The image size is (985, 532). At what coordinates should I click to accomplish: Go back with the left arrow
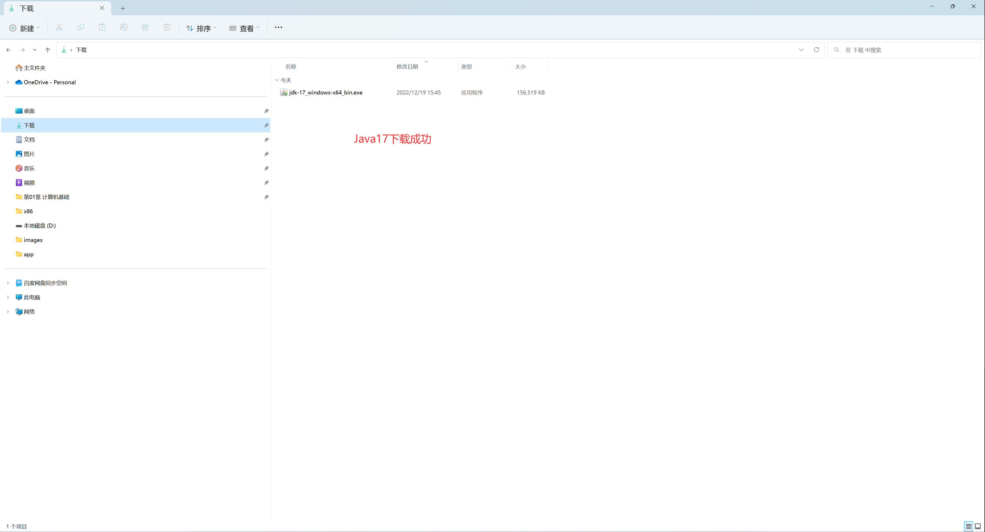8,50
